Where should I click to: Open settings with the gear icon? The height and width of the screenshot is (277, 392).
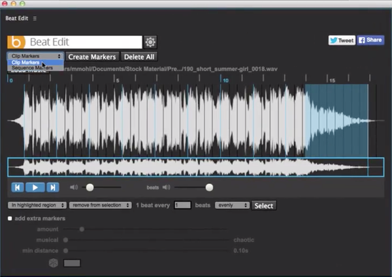tap(150, 42)
